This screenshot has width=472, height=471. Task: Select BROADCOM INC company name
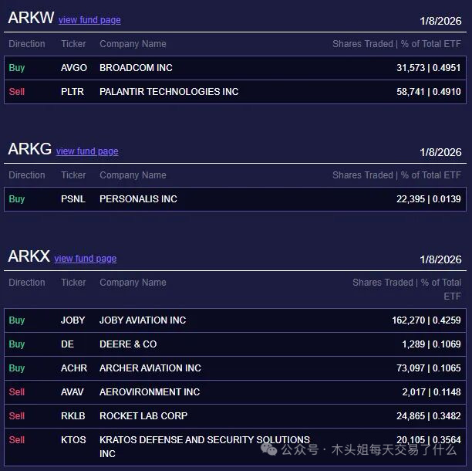click(x=136, y=68)
